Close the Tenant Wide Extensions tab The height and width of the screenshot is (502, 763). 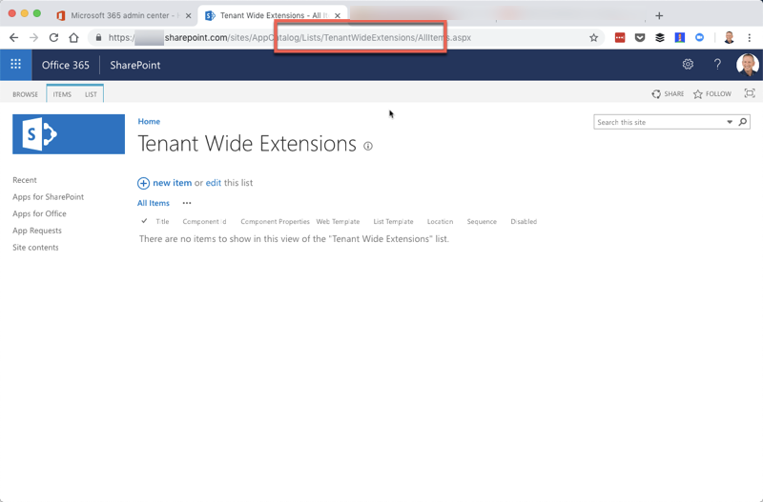[338, 15]
